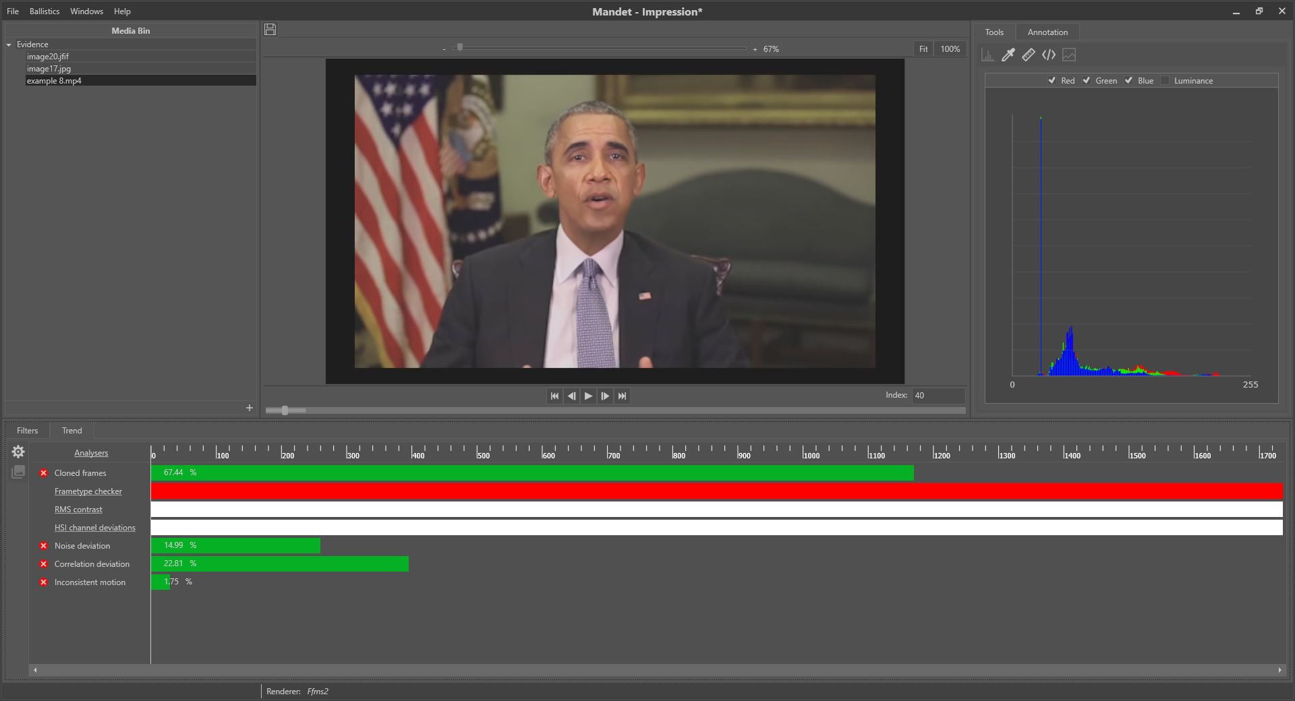The image size is (1295, 701).
Task: Open the HSI channel deviations link
Action: pos(95,528)
